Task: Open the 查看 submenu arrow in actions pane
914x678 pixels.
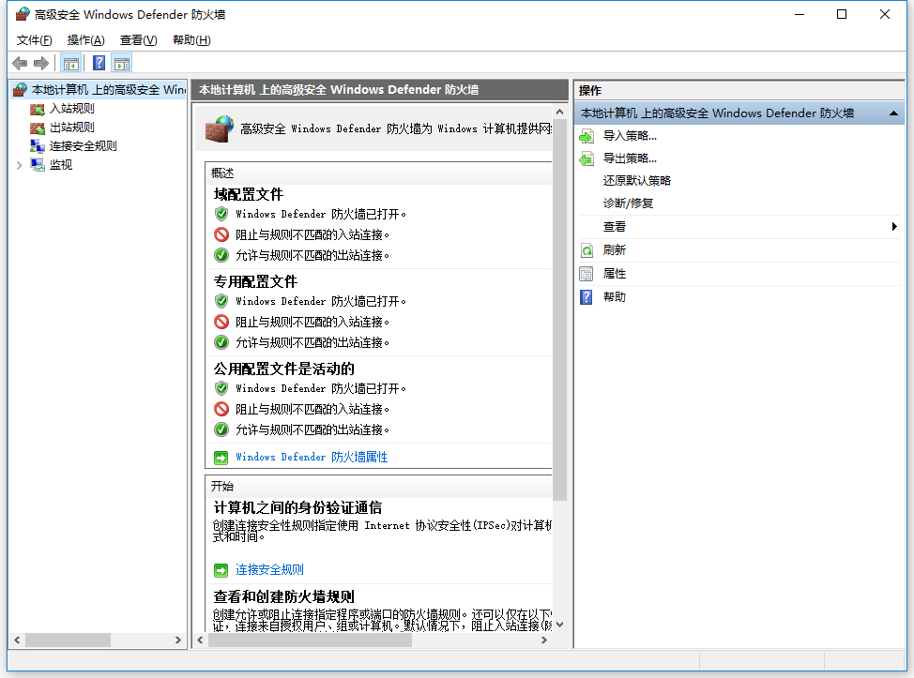Action: [x=894, y=227]
